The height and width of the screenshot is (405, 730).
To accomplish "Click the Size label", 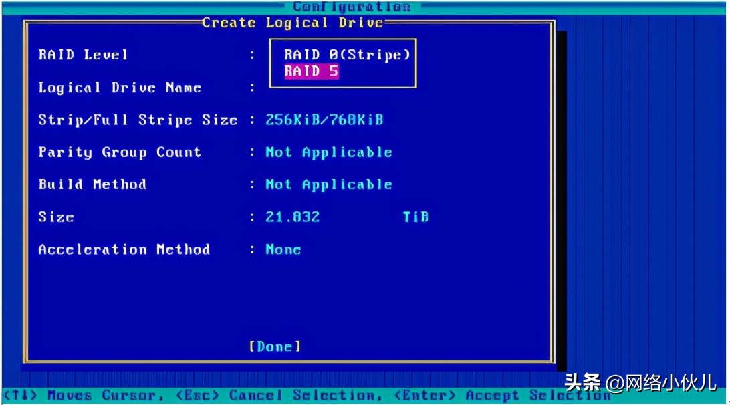I will (x=56, y=217).
